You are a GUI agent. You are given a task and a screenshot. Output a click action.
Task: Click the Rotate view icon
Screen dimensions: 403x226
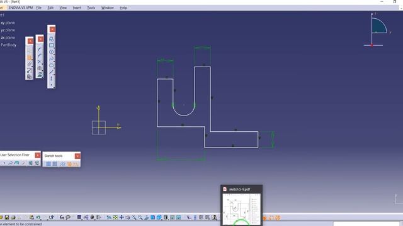[x=127, y=218]
